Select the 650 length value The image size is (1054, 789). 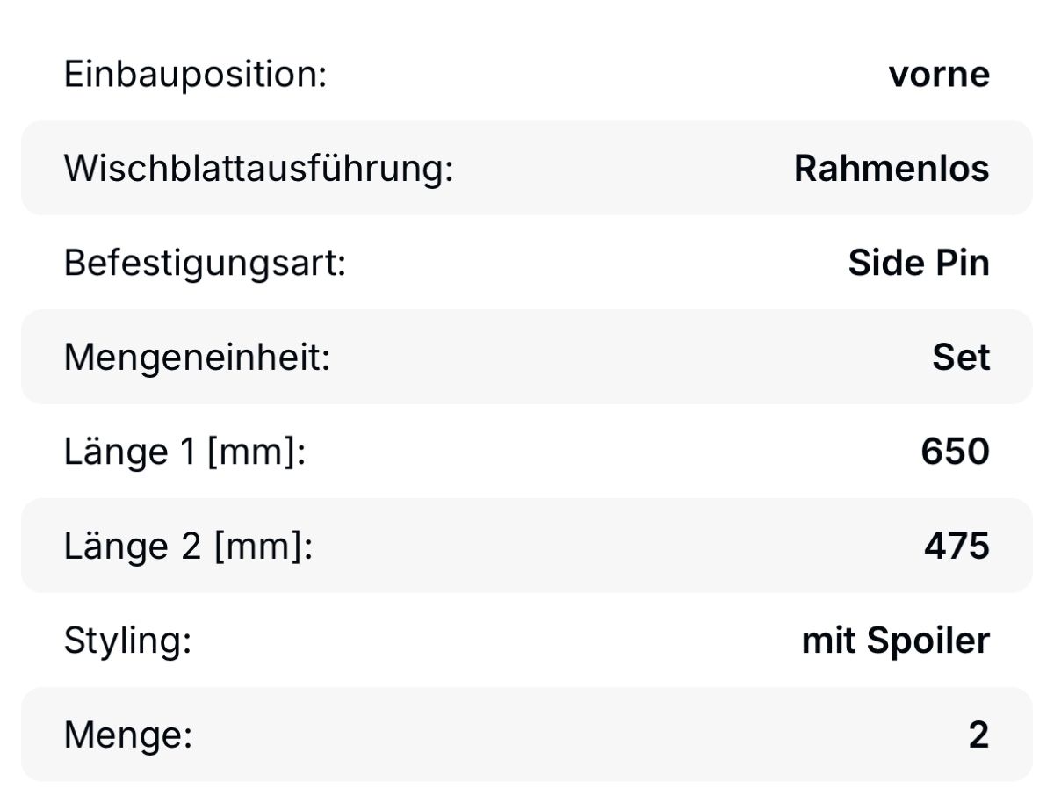coord(955,452)
